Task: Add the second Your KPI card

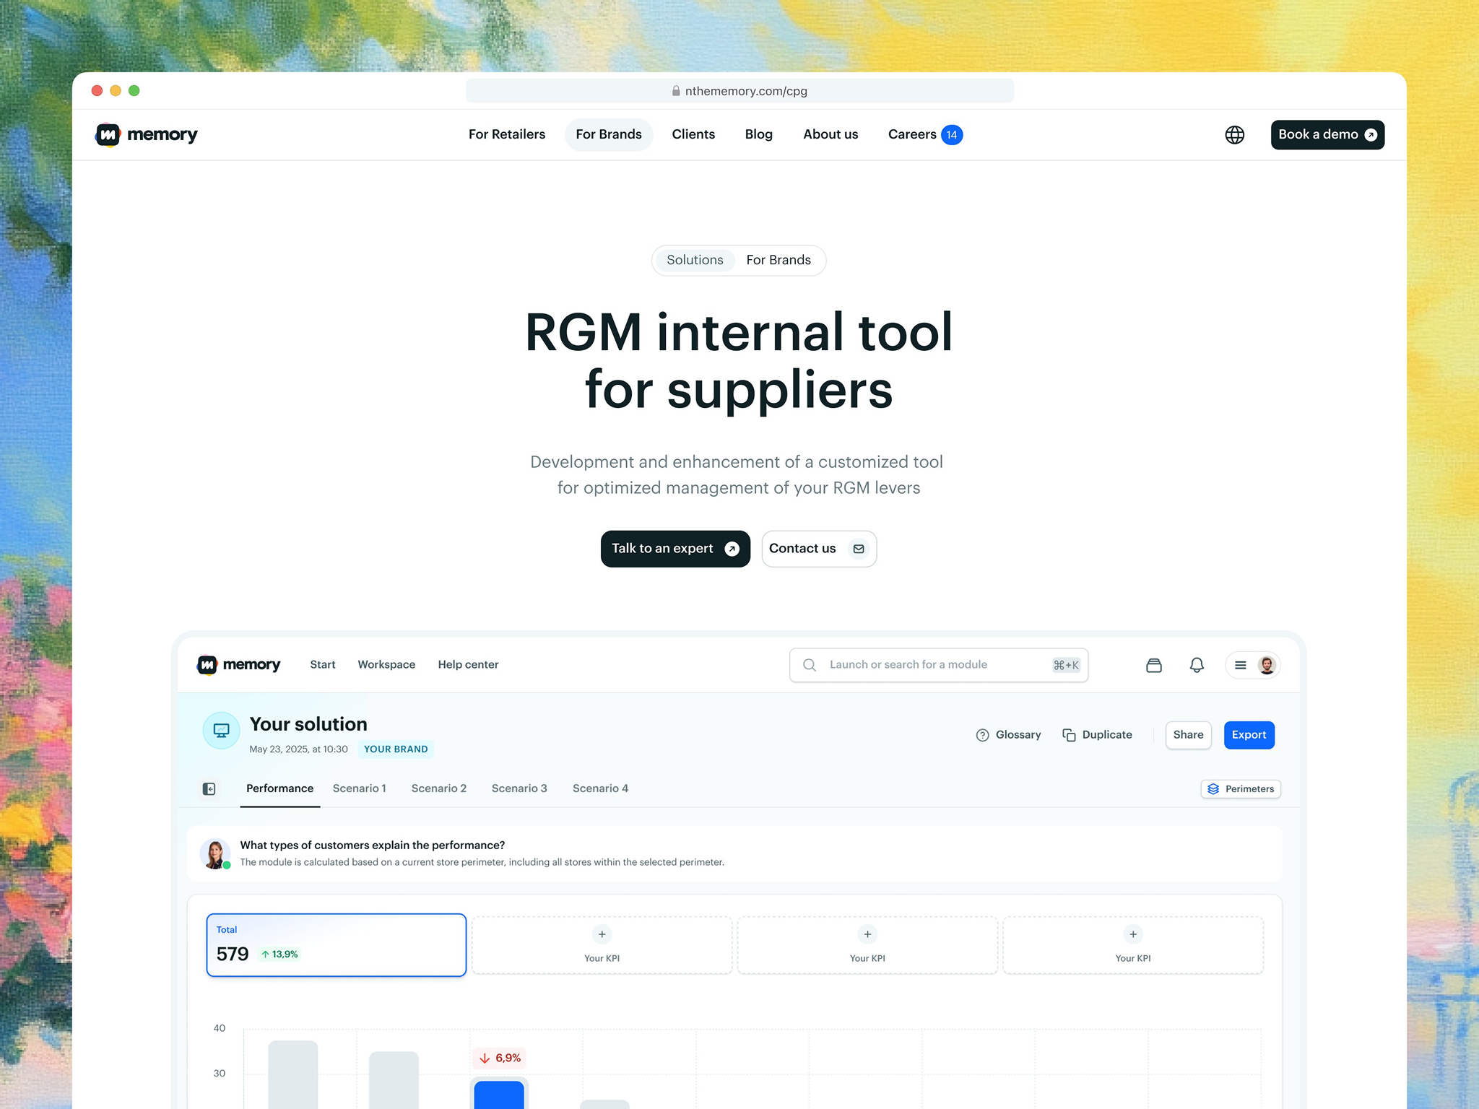Action: 867,945
